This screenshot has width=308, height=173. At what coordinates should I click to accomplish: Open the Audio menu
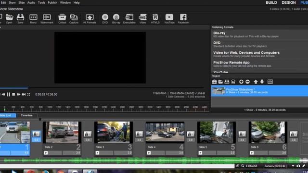[31, 3]
